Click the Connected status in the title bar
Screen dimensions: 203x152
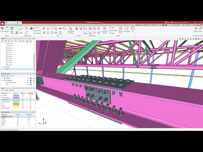point(183,22)
